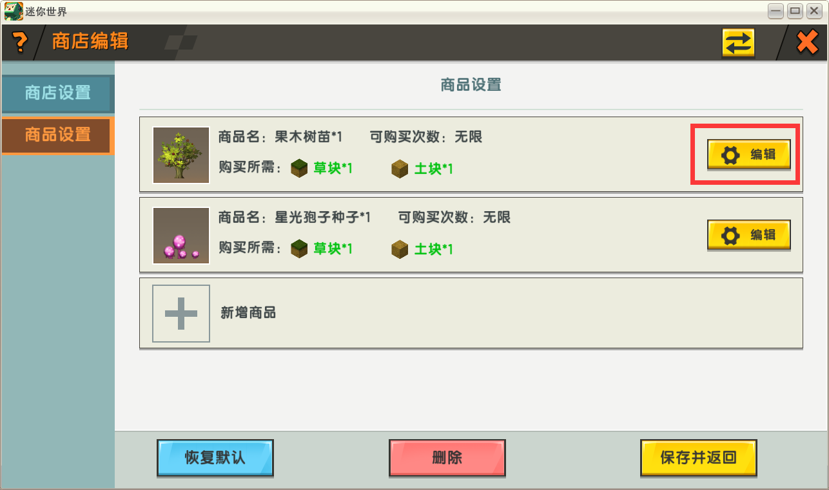829x490 pixels.
Task: Click the red 删除 button
Action: click(x=447, y=458)
